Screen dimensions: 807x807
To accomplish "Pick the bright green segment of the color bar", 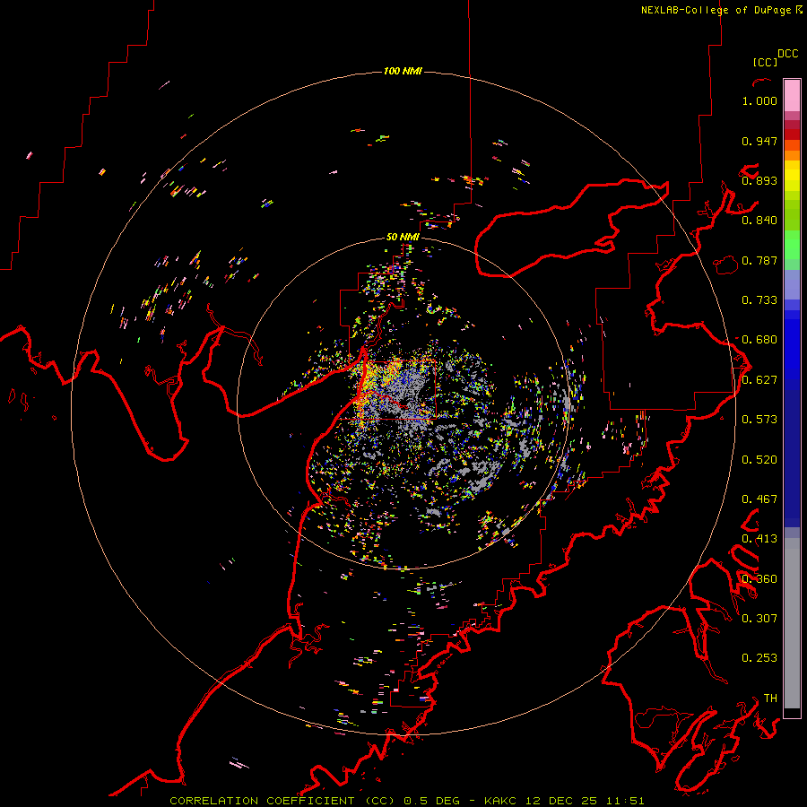I will [792, 245].
